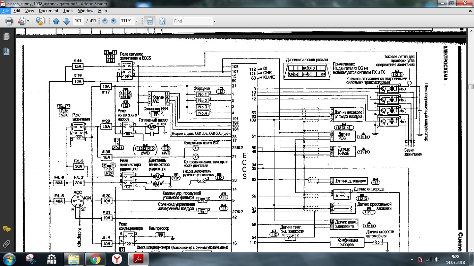Click the network signal tray icon

click(429, 259)
